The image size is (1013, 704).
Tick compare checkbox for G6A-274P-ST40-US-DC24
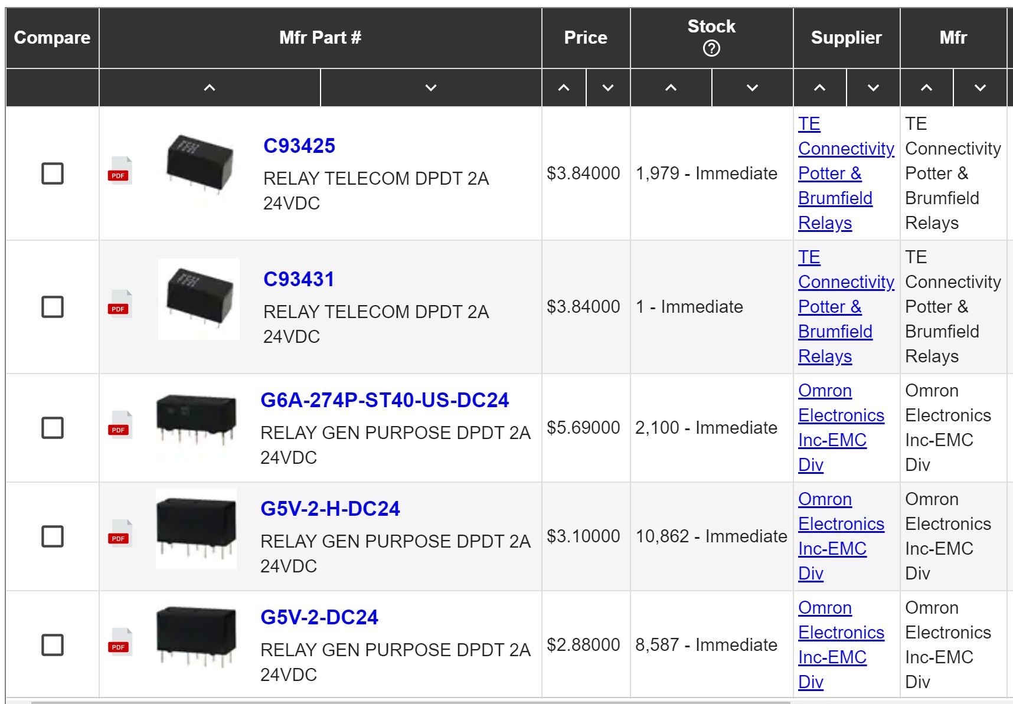53,428
